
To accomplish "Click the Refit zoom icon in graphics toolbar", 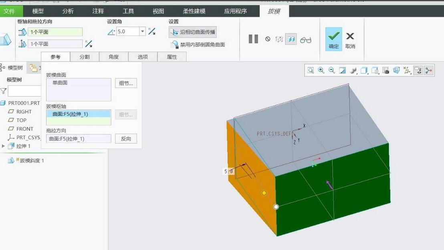I will [x=311, y=70].
